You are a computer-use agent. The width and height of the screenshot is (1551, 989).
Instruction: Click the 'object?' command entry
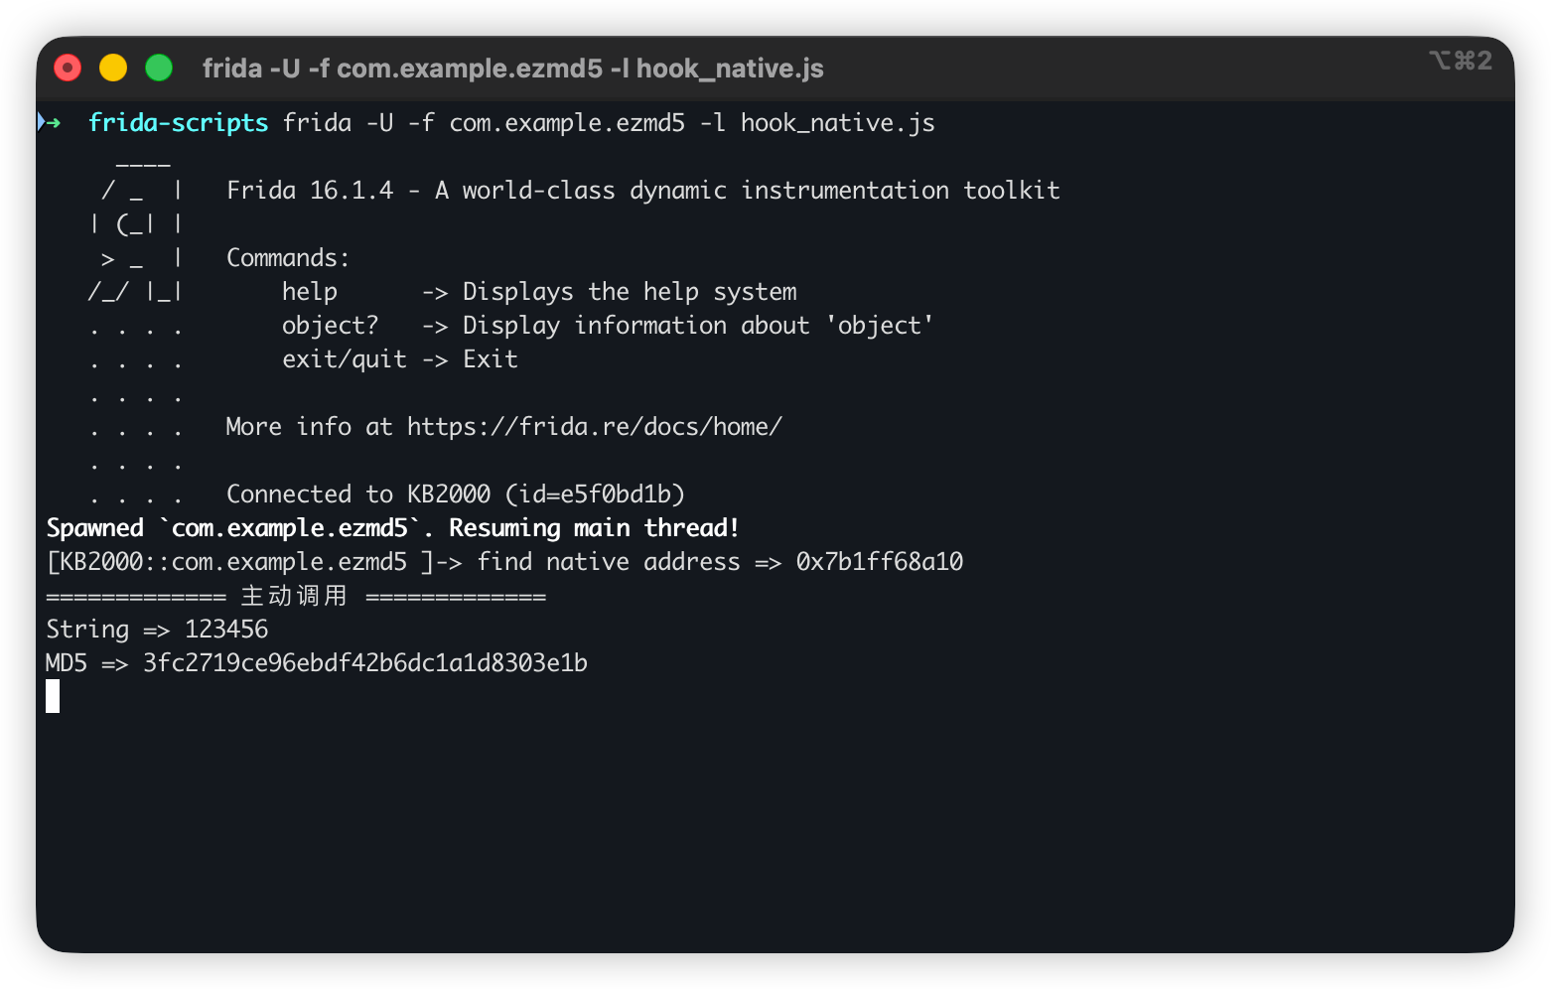(330, 326)
